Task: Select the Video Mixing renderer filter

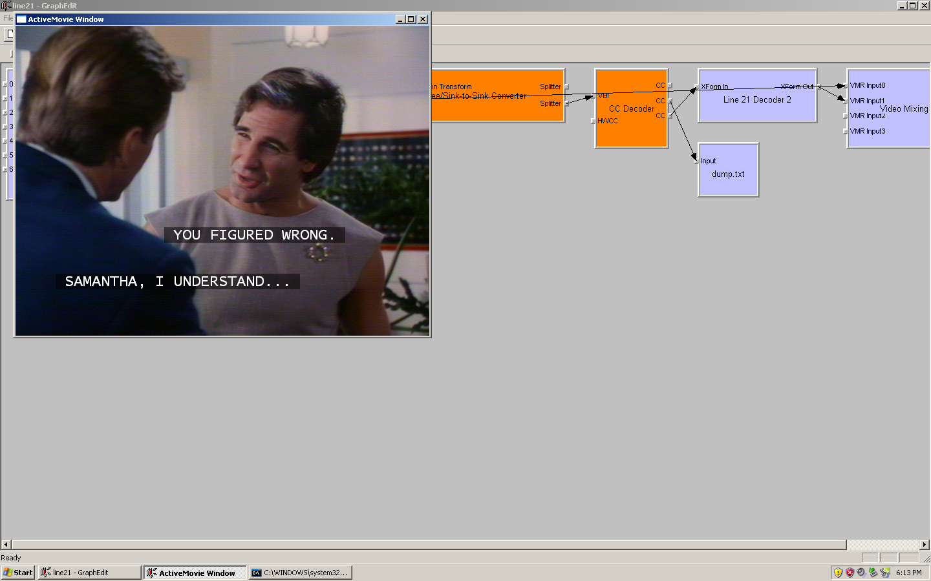Action: coord(889,108)
